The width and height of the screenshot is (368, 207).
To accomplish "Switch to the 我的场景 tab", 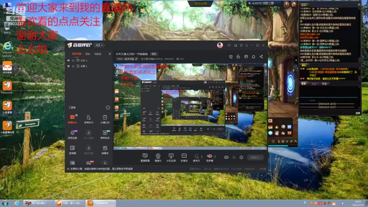I will coord(76,54).
